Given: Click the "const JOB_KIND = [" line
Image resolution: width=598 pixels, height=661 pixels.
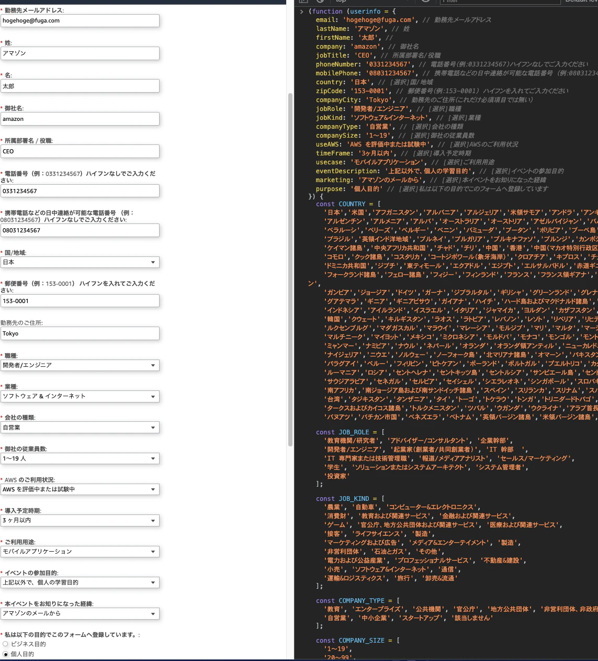Looking at the screenshot, I should pyautogui.click(x=350, y=499).
